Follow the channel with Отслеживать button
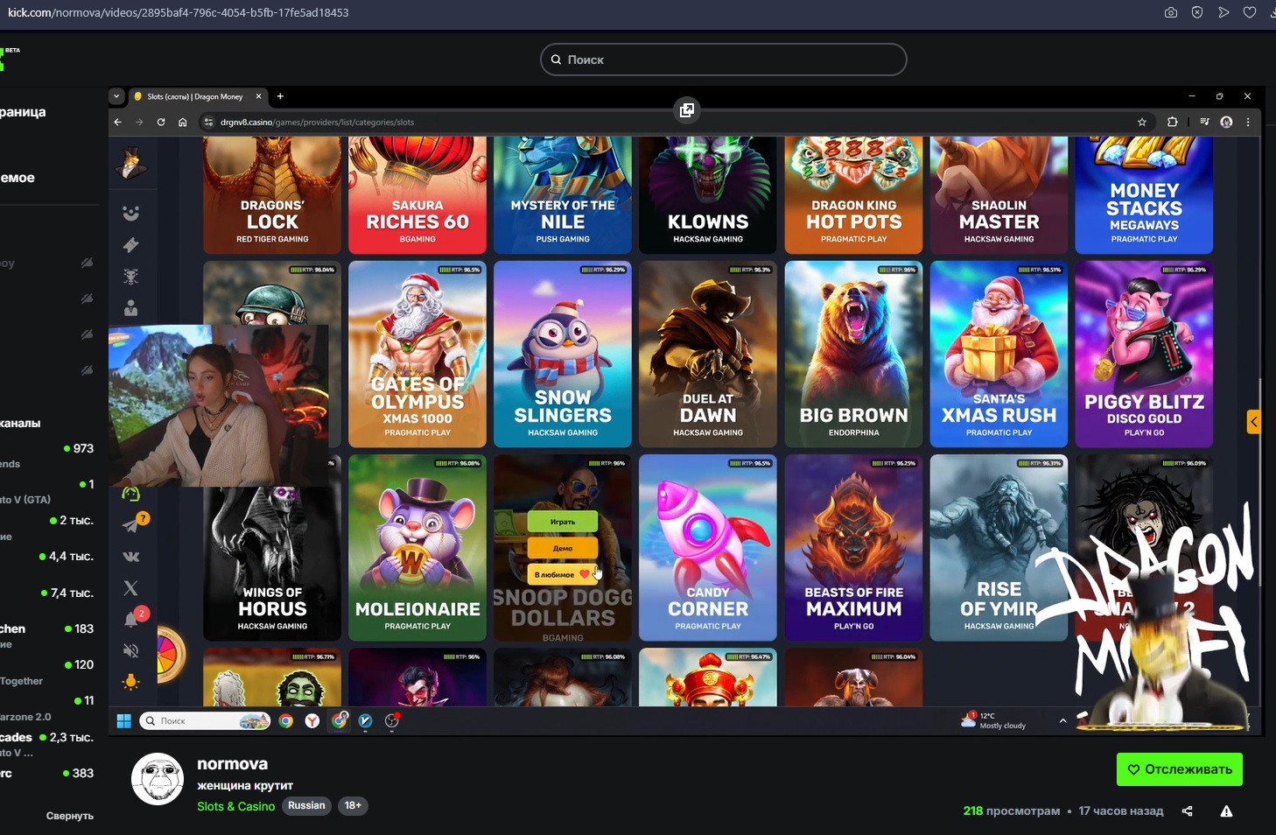Viewport: 1276px width, 835px height. pyautogui.click(x=1180, y=769)
